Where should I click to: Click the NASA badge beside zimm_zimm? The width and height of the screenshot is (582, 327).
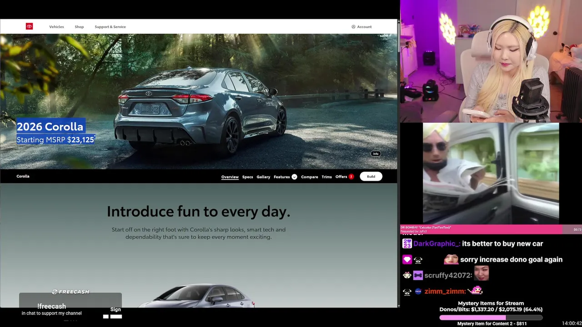pyautogui.click(x=418, y=292)
